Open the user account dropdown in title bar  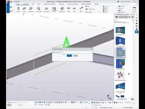tap(125, 2)
